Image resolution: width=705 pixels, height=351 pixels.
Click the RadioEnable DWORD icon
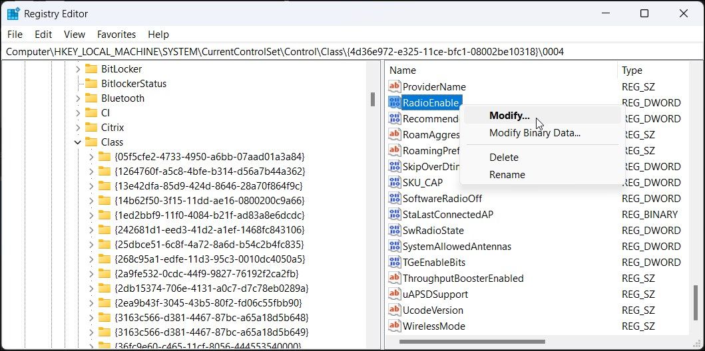[x=394, y=103]
